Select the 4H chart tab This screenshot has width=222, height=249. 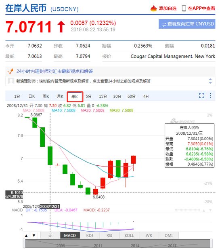(x=146, y=96)
